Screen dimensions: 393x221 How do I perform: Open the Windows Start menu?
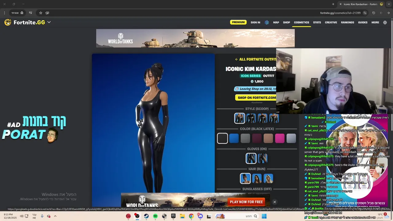(264, 216)
